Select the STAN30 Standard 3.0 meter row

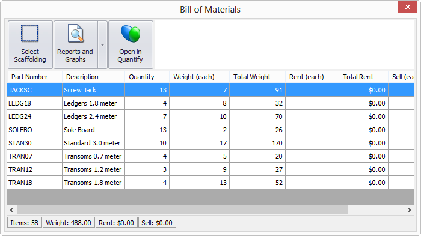pos(210,143)
